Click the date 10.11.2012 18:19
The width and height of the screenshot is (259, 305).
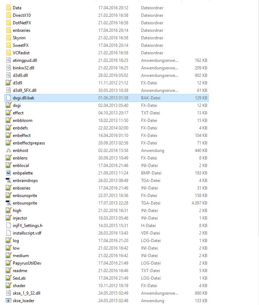pos(113,286)
